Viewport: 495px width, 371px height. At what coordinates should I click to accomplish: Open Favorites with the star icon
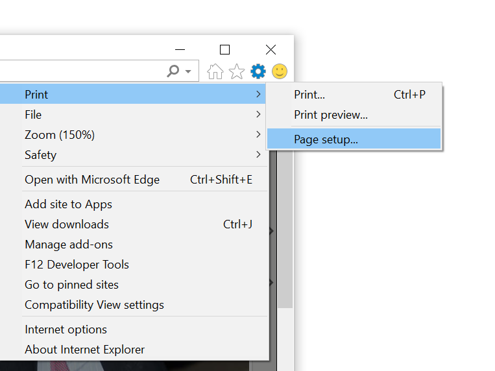point(236,71)
